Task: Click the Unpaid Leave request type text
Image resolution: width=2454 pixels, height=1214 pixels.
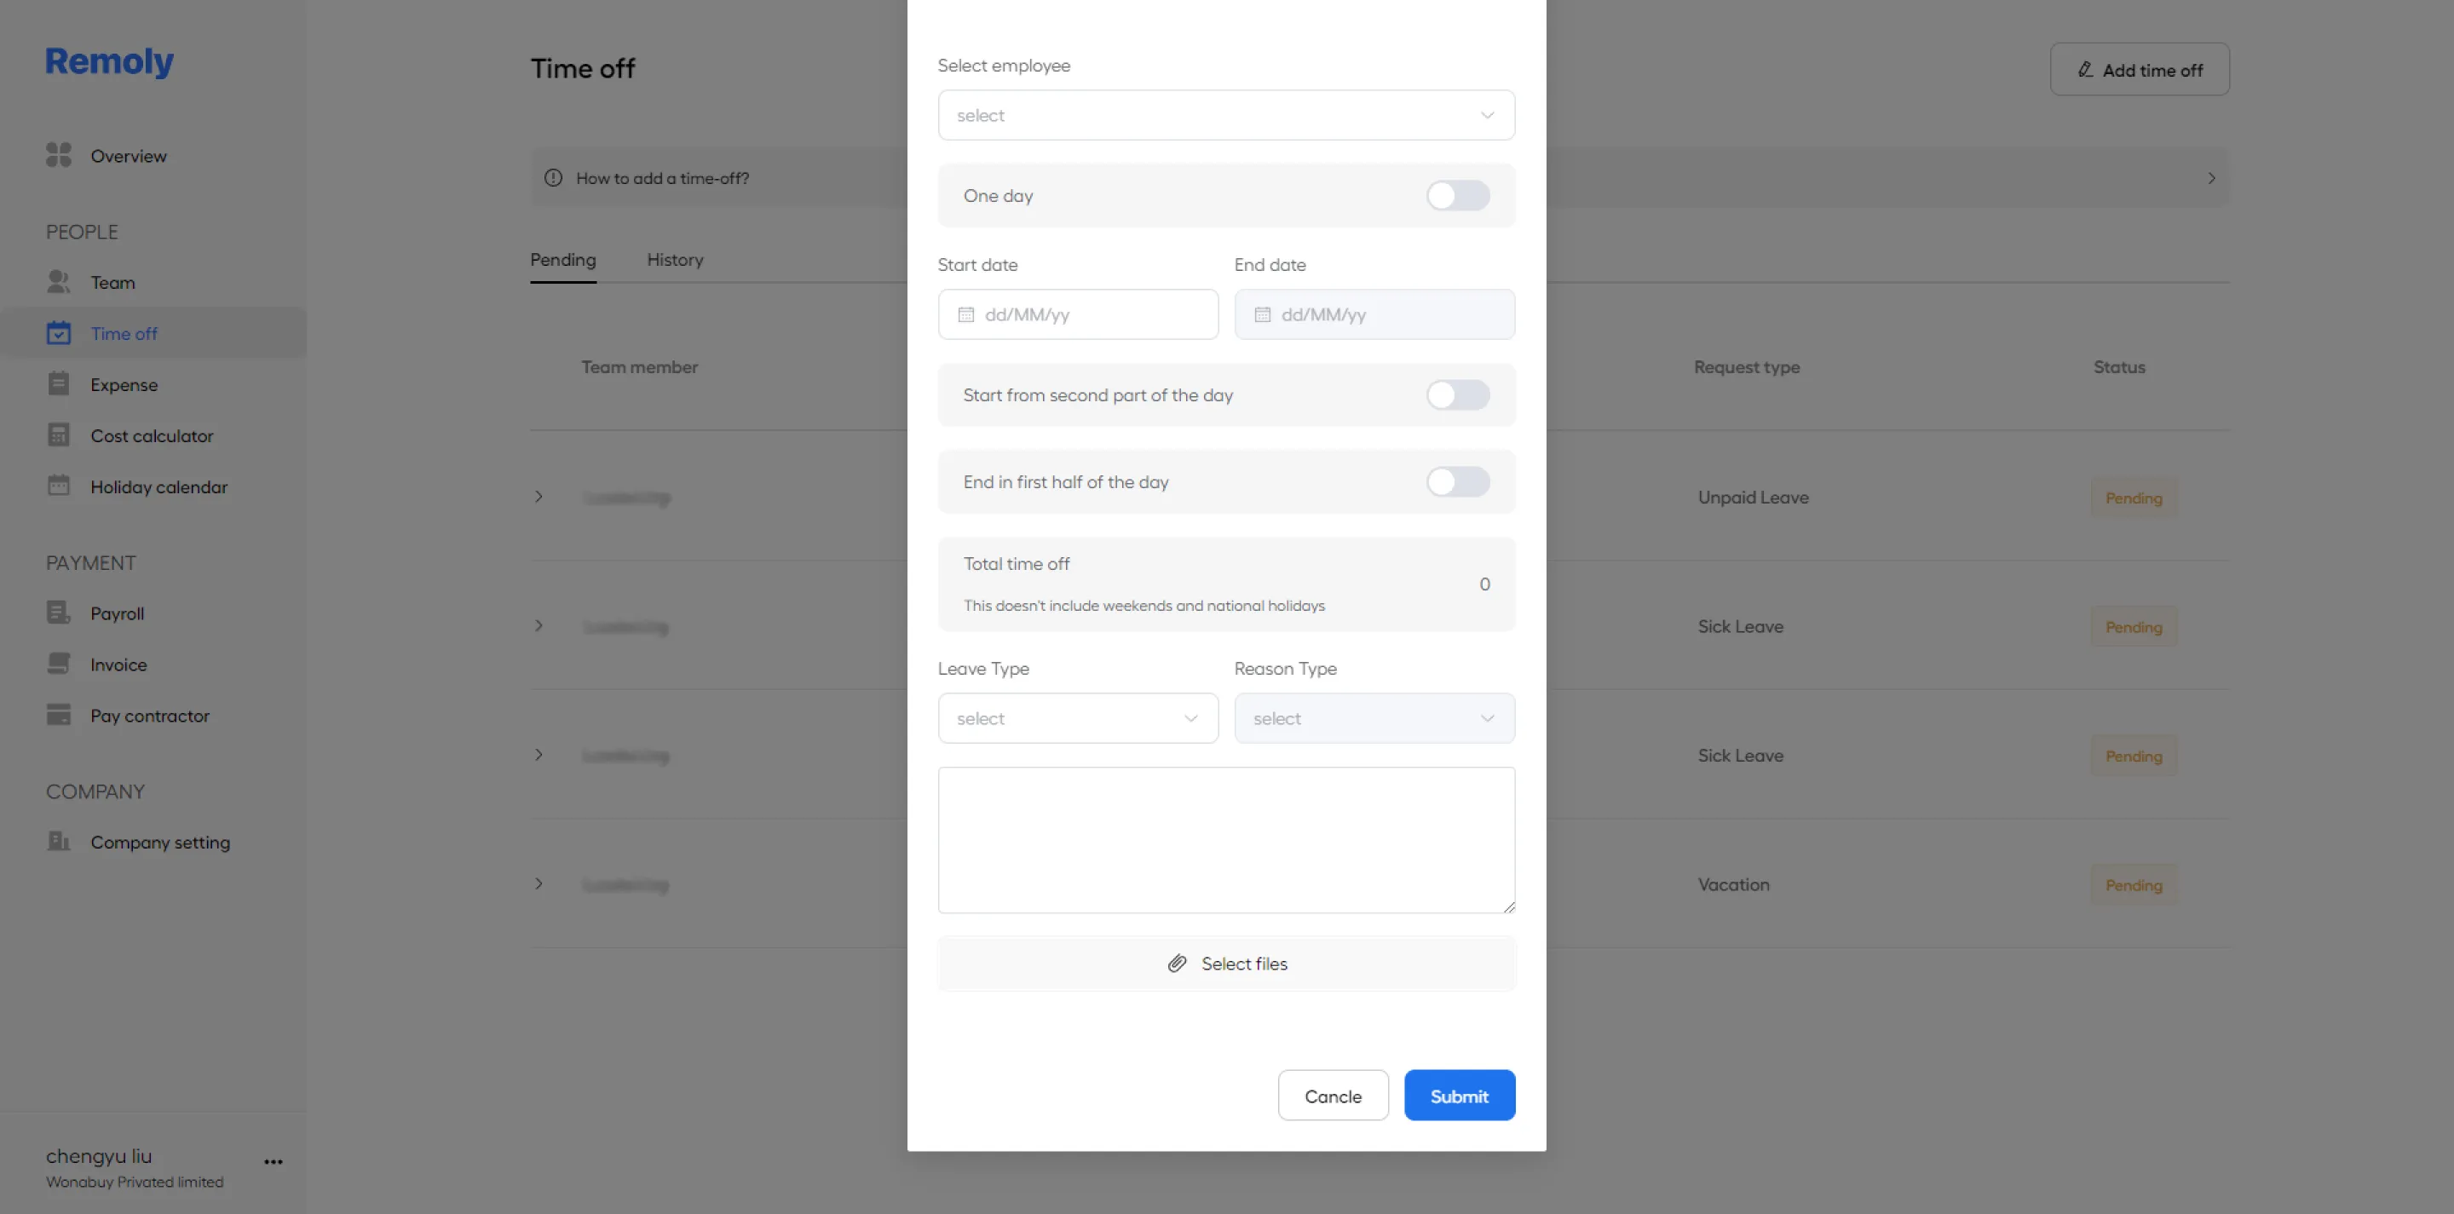Action: 1753,497
